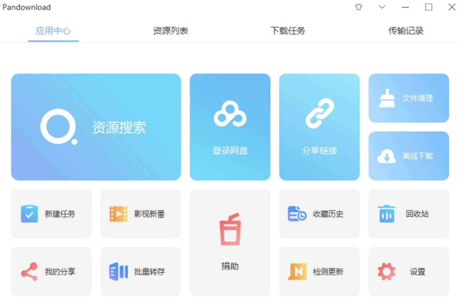Click the Pandownload window title
Screen dimensions: 462x302
(27, 7)
